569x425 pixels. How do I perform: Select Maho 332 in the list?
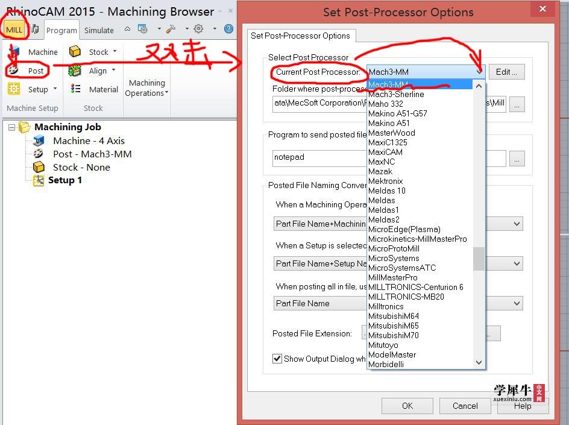(420, 104)
